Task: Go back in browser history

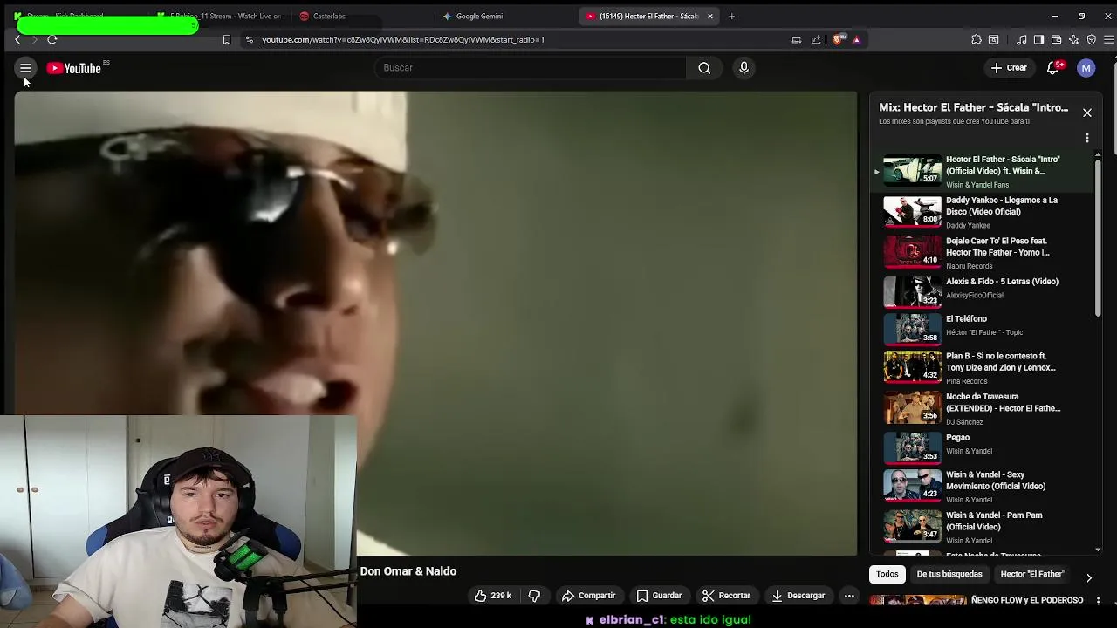Action: [17, 39]
